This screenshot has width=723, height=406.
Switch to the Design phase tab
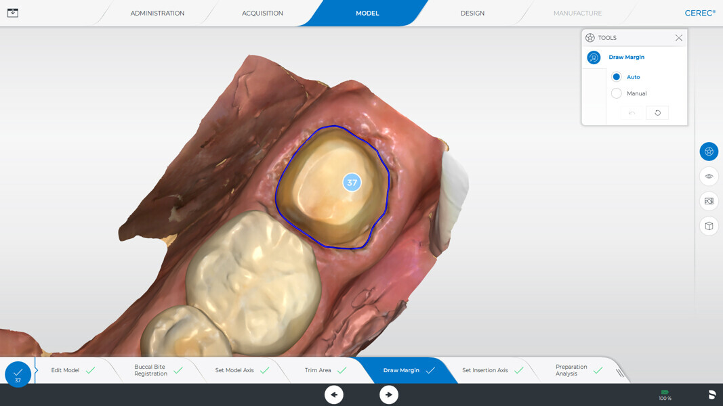click(x=472, y=14)
